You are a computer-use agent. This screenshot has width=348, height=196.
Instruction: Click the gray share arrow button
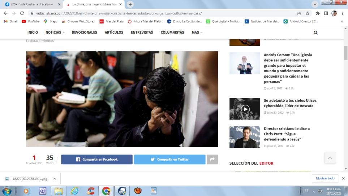pos(212,160)
